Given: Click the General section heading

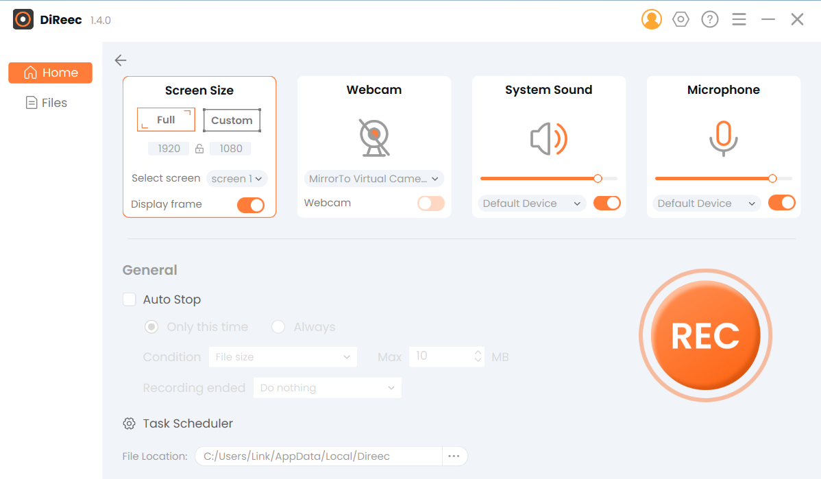Looking at the screenshot, I should coord(150,270).
